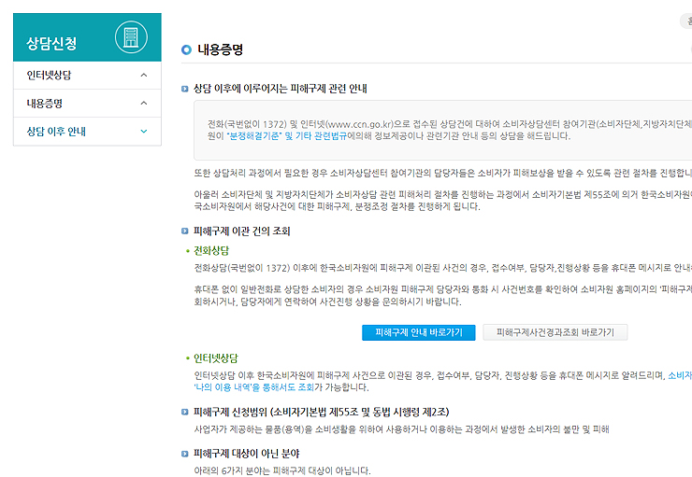Click bullet icon beside 피해구제 이관 건의 조회
Viewport: 692px width, 477px height.
point(185,231)
